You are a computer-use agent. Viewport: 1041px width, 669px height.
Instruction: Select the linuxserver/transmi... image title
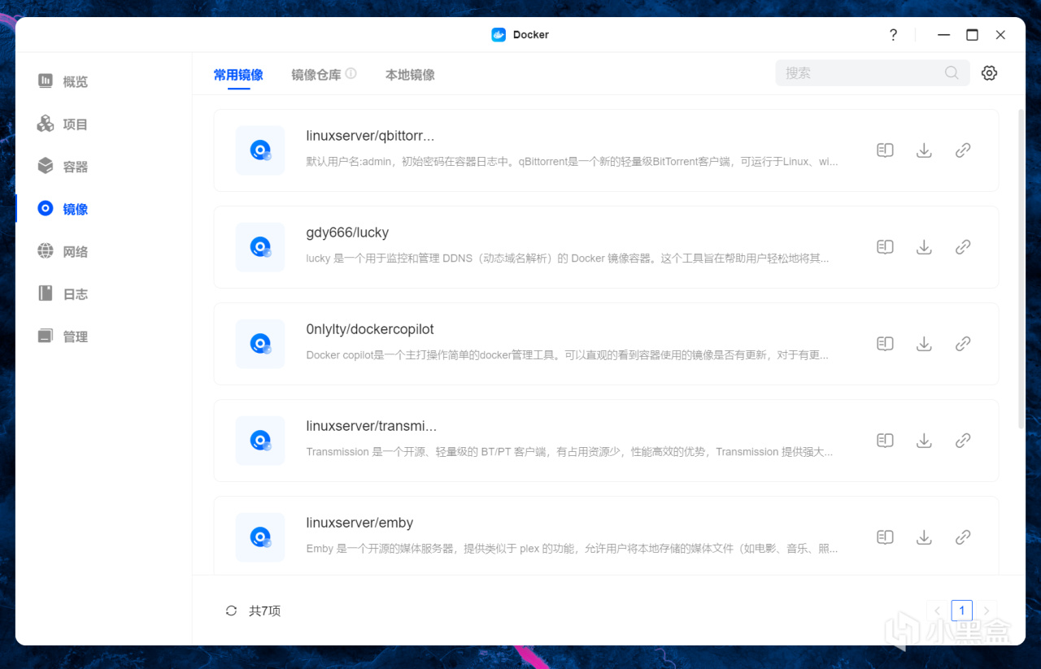pyautogui.click(x=372, y=426)
